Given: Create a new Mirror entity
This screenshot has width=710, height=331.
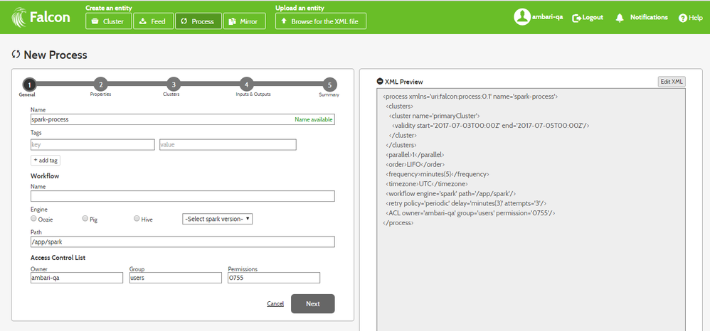Looking at the screenshot, I should [244, 21].
